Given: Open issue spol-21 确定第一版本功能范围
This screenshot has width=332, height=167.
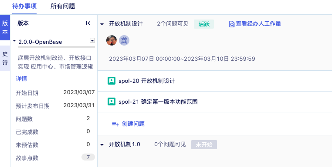Looking at the screenshot, I should click(158, 102).
